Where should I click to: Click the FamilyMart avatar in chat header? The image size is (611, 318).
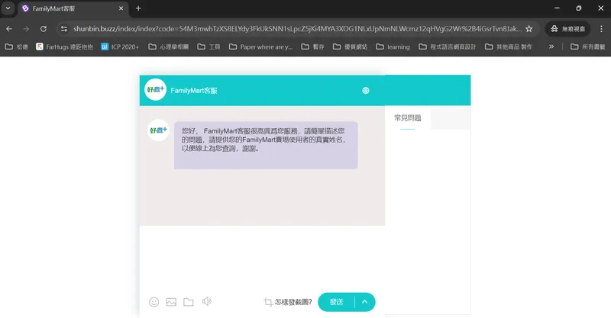156,90
